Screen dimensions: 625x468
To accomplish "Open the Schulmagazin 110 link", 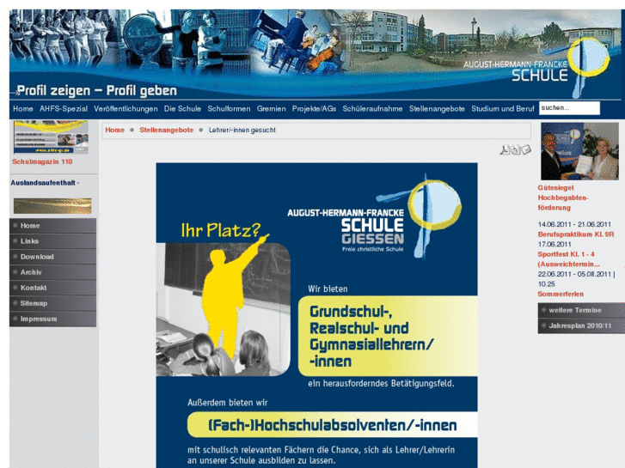I will 42,161.
